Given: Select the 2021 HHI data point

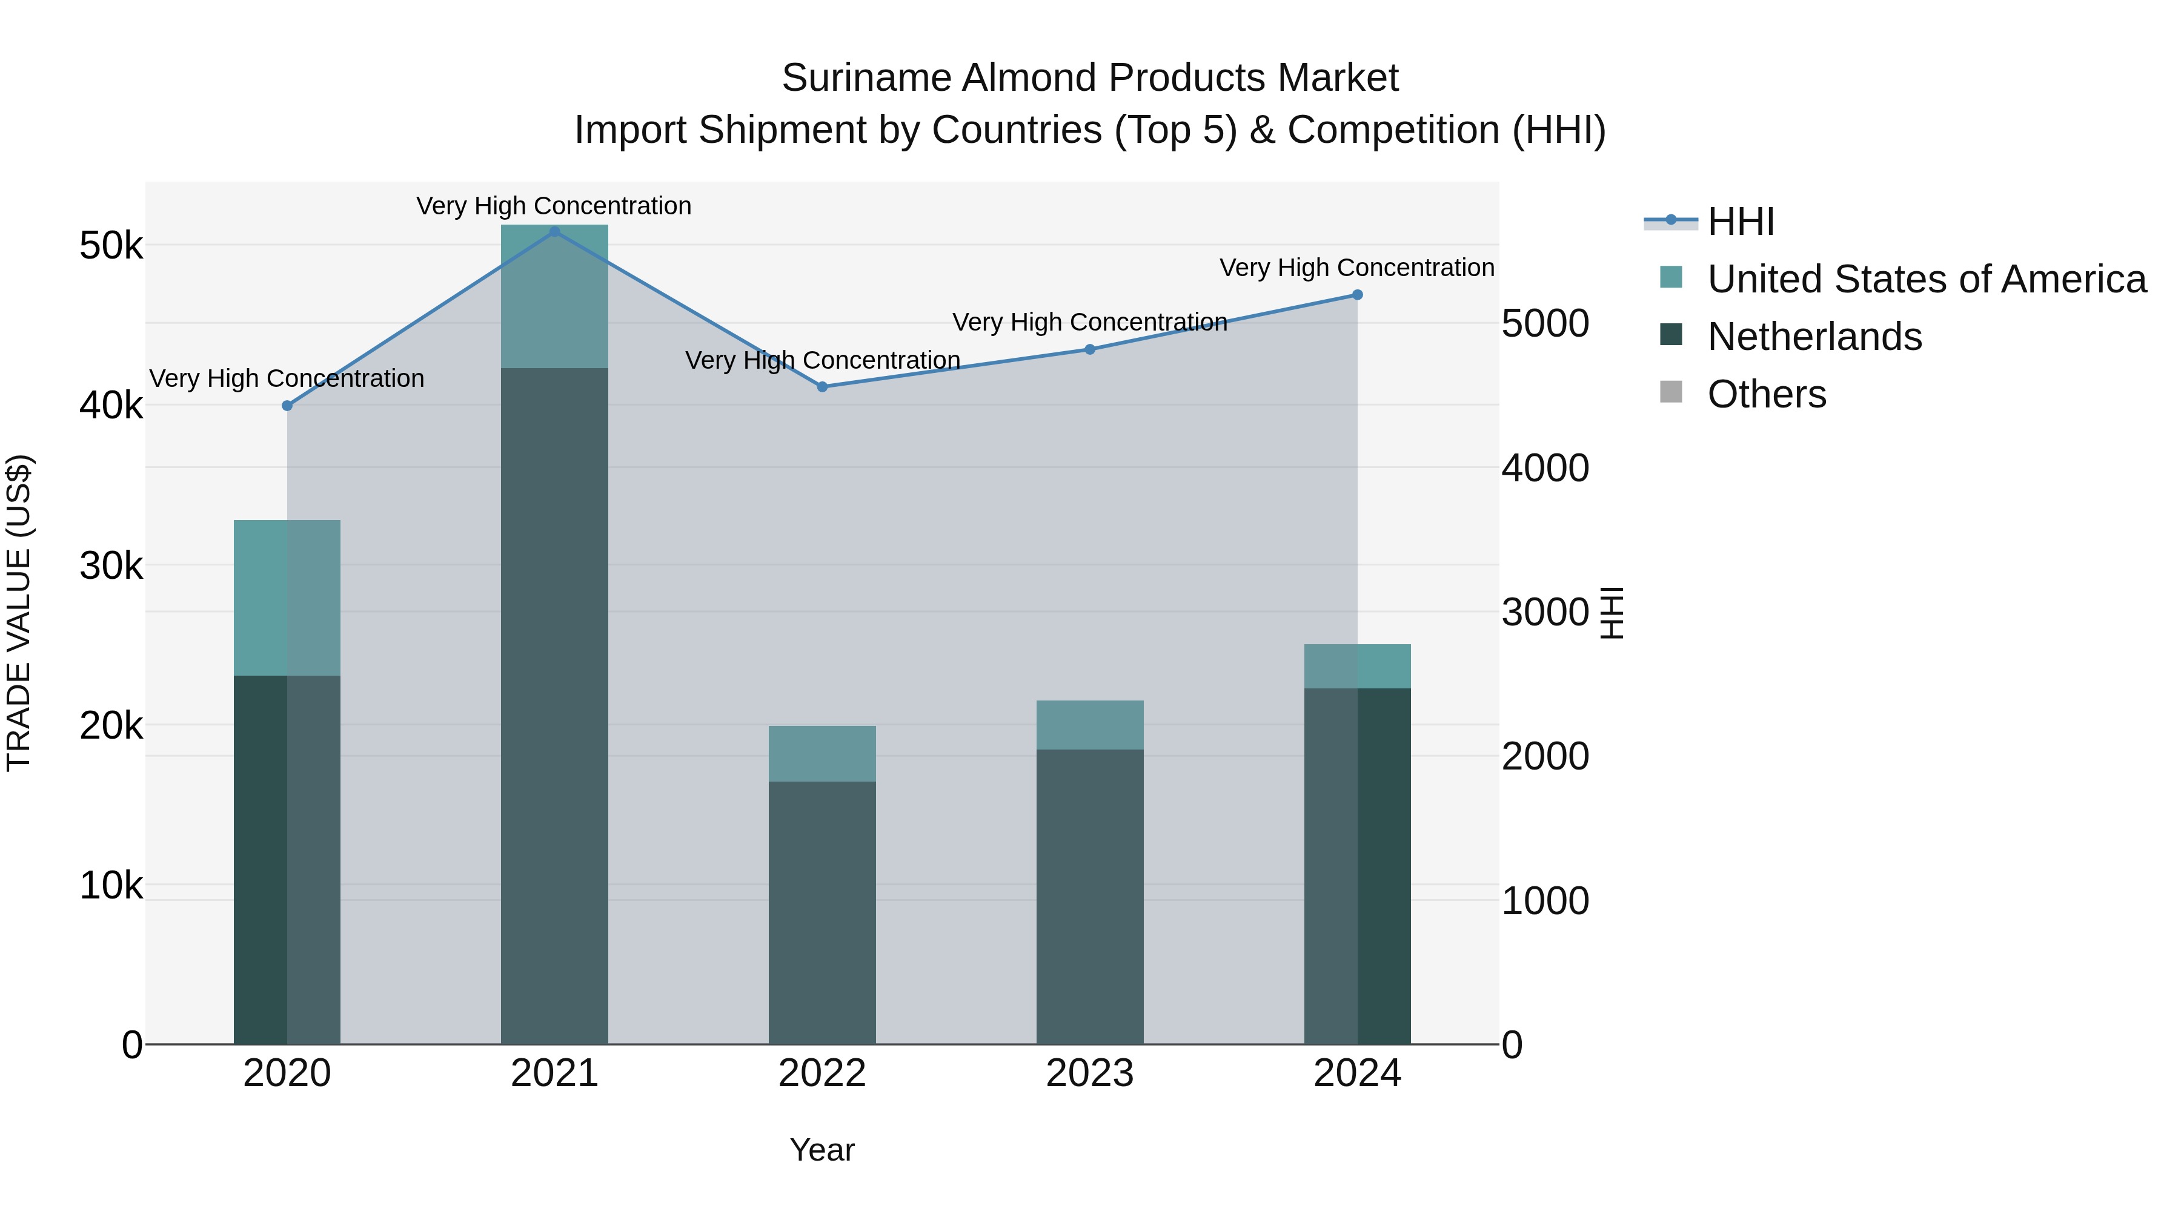Looking at the screenshot, I should pos(554,232).
